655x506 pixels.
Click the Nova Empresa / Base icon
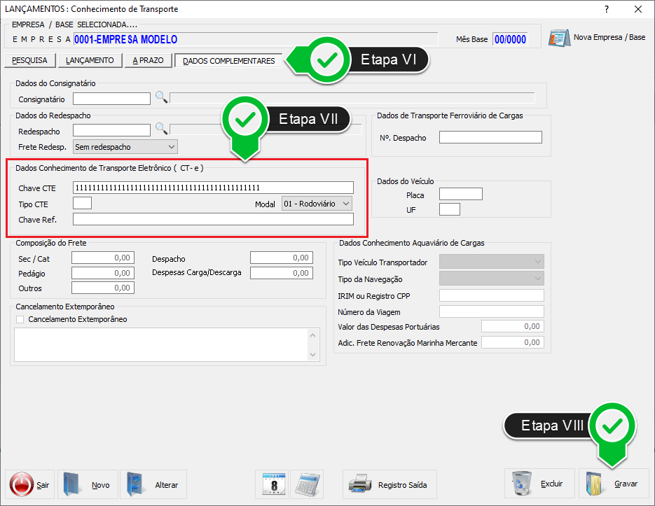(x=558, y=38)
